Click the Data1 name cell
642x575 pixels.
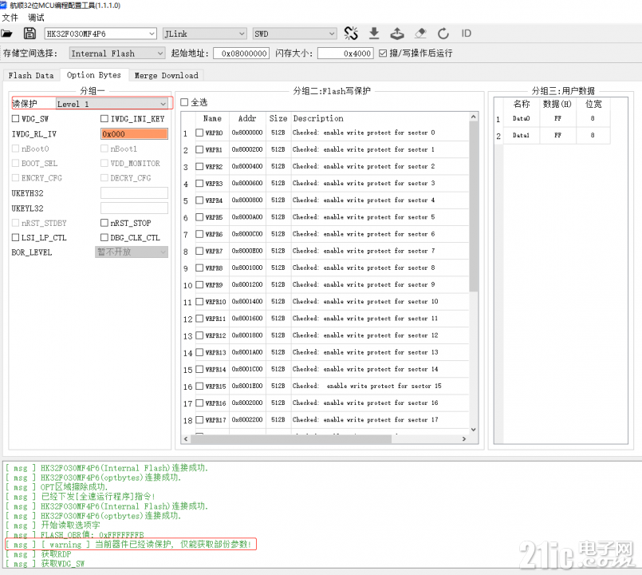pos(522,135)
